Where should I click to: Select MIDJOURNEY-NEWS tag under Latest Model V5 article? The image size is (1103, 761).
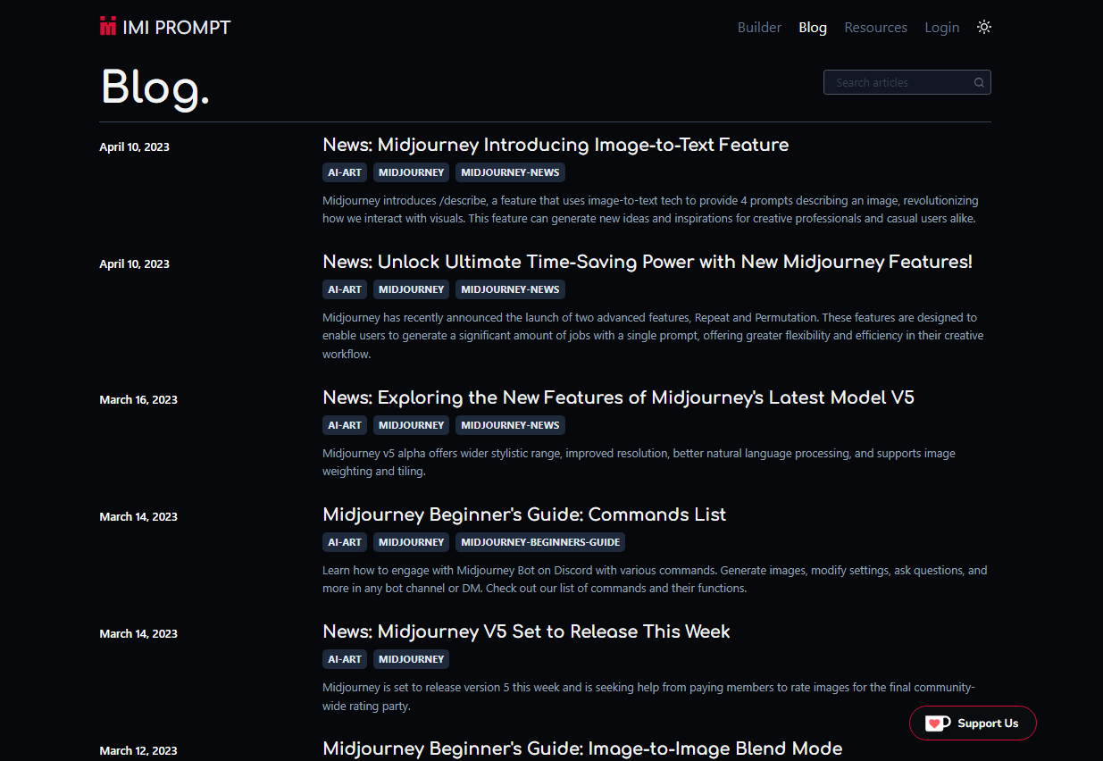pos(510,425)
